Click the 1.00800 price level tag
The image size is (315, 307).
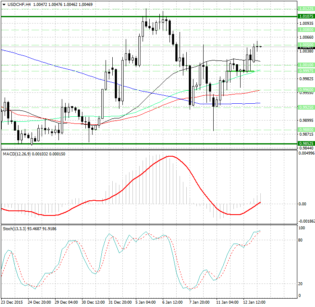tap(305, 30)
